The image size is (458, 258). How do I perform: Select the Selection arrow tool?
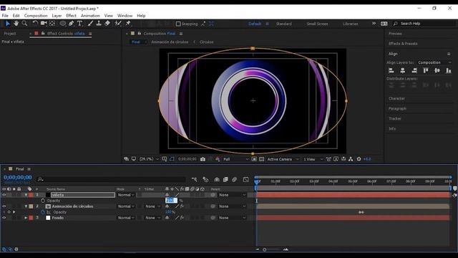coord(8,24)
